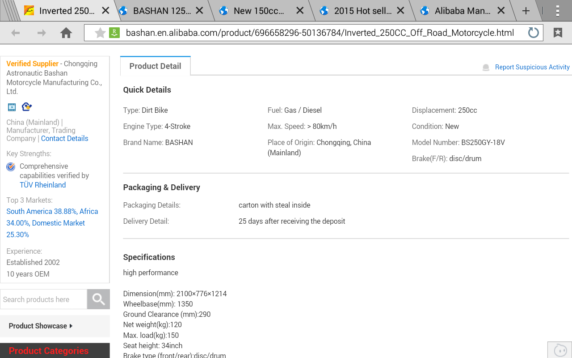Image resolution: width=572 pixels, height=358 pixels.
Task: Focus the Search products here field
Action: click(43, 299)
